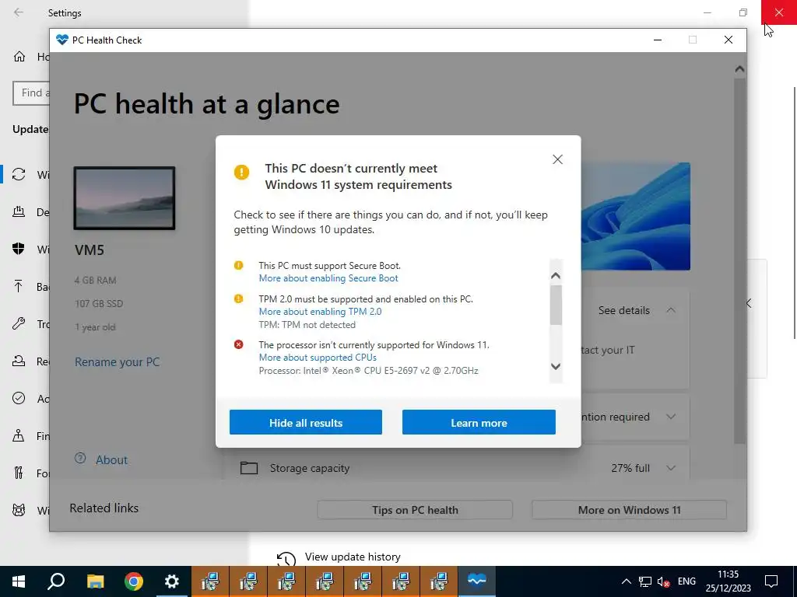Image resolution: width=797 pixels, height=597 pixels.
Task: Click More on Windows 11 button
Action: point(629,510)
